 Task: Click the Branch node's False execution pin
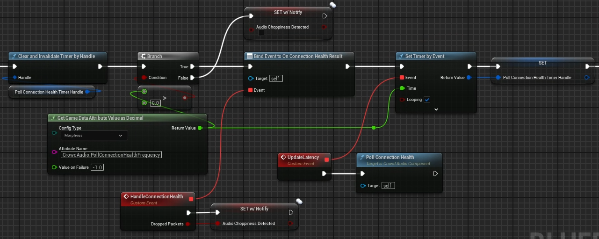(x=193, y=78)
